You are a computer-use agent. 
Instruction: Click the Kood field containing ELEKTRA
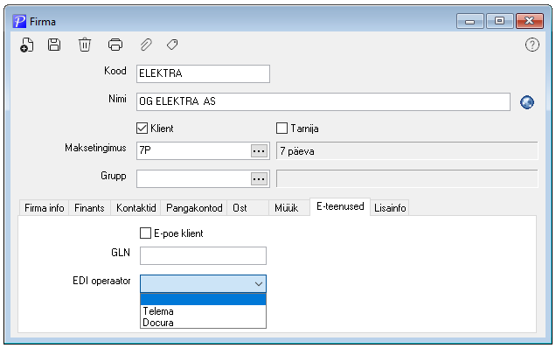pyautogui.click(x=203, y=73)
